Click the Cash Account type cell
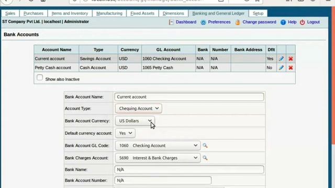Viewport: 335px width, 188px height. tap(98, 67)
